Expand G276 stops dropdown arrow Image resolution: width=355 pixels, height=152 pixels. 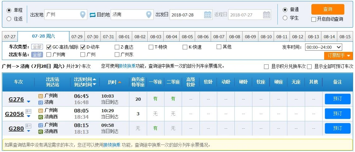(29, 102)
